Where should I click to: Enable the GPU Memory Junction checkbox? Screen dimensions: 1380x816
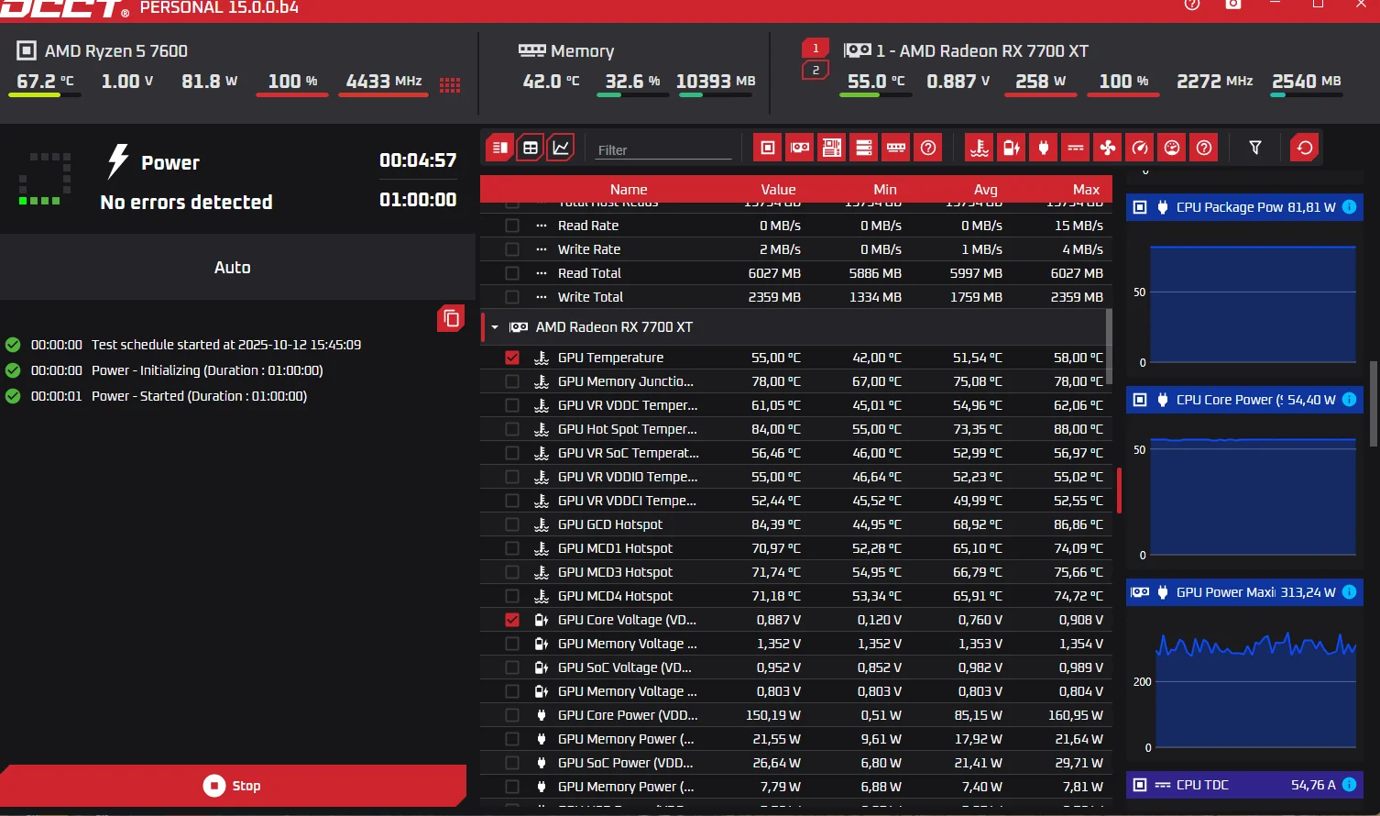[x=512, y=381]
